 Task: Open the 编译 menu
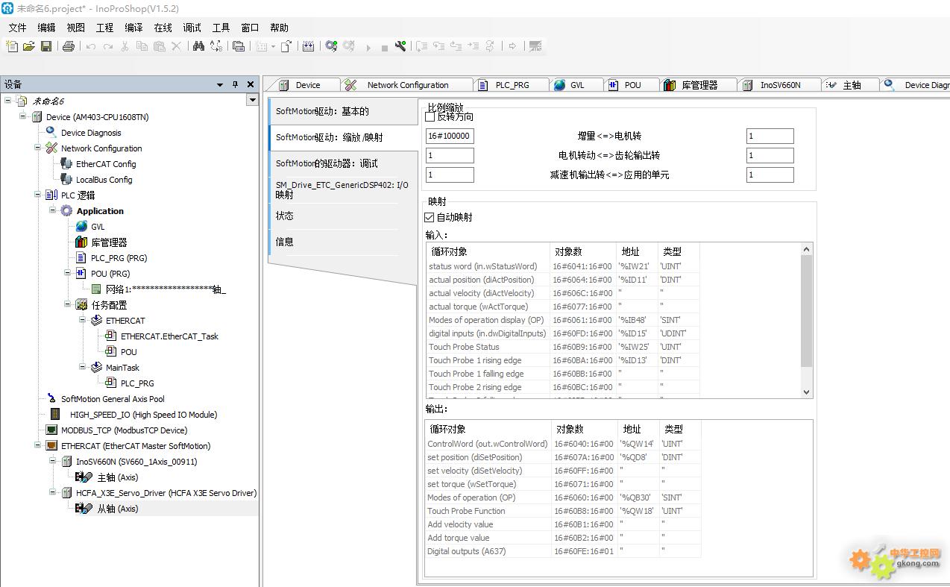coord(133,28)
